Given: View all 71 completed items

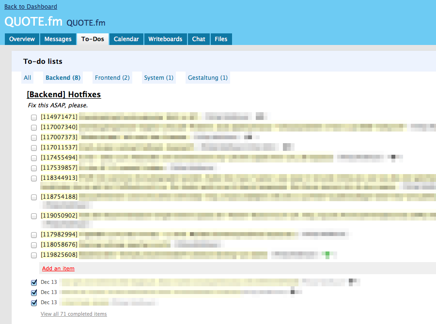Looking at the screenshot, I should click(x=74, y=314).
